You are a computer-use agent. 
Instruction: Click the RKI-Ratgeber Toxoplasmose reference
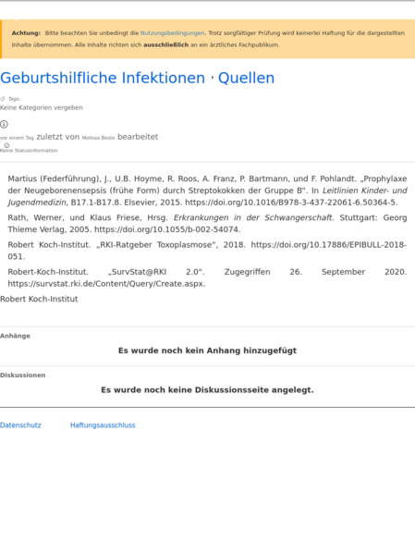pos(207,251)
